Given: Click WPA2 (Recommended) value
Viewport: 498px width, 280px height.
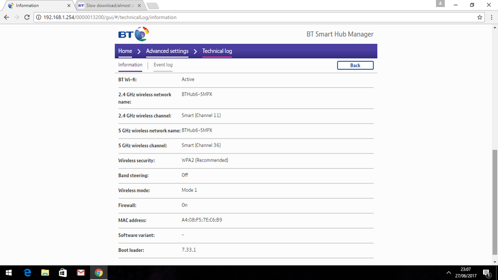Looking at the screenshot, I should coord(205,160).
